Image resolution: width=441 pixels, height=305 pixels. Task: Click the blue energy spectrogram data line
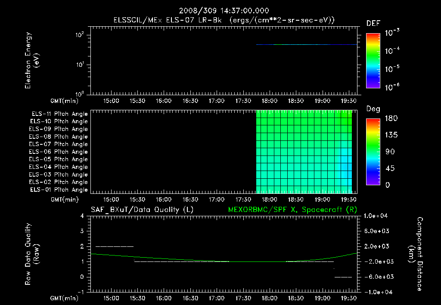[x=307, y=44]
